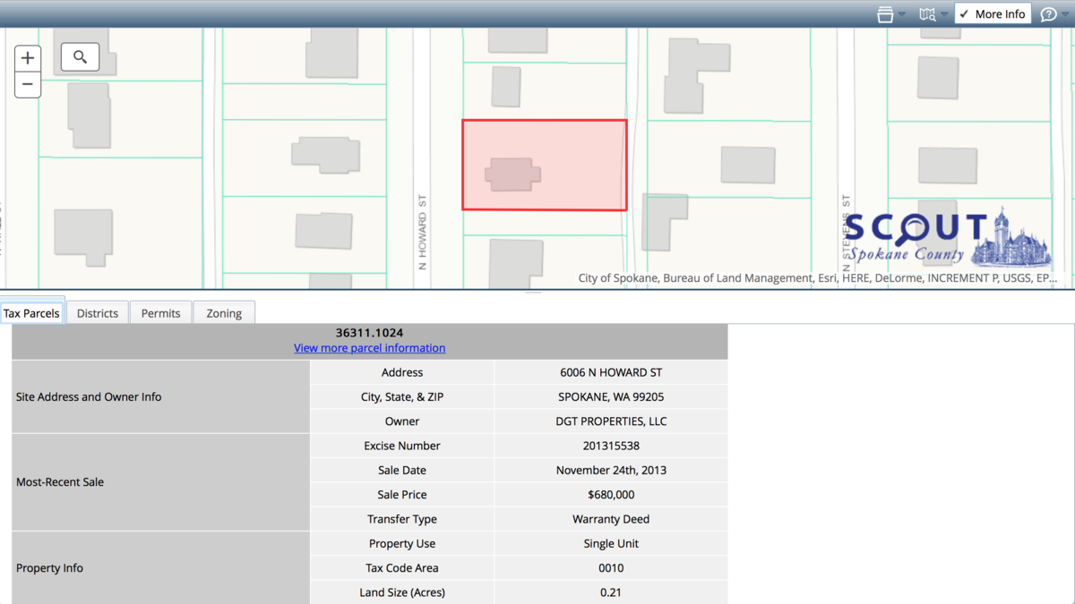Open the help question bubble icon

[1047, 13]
